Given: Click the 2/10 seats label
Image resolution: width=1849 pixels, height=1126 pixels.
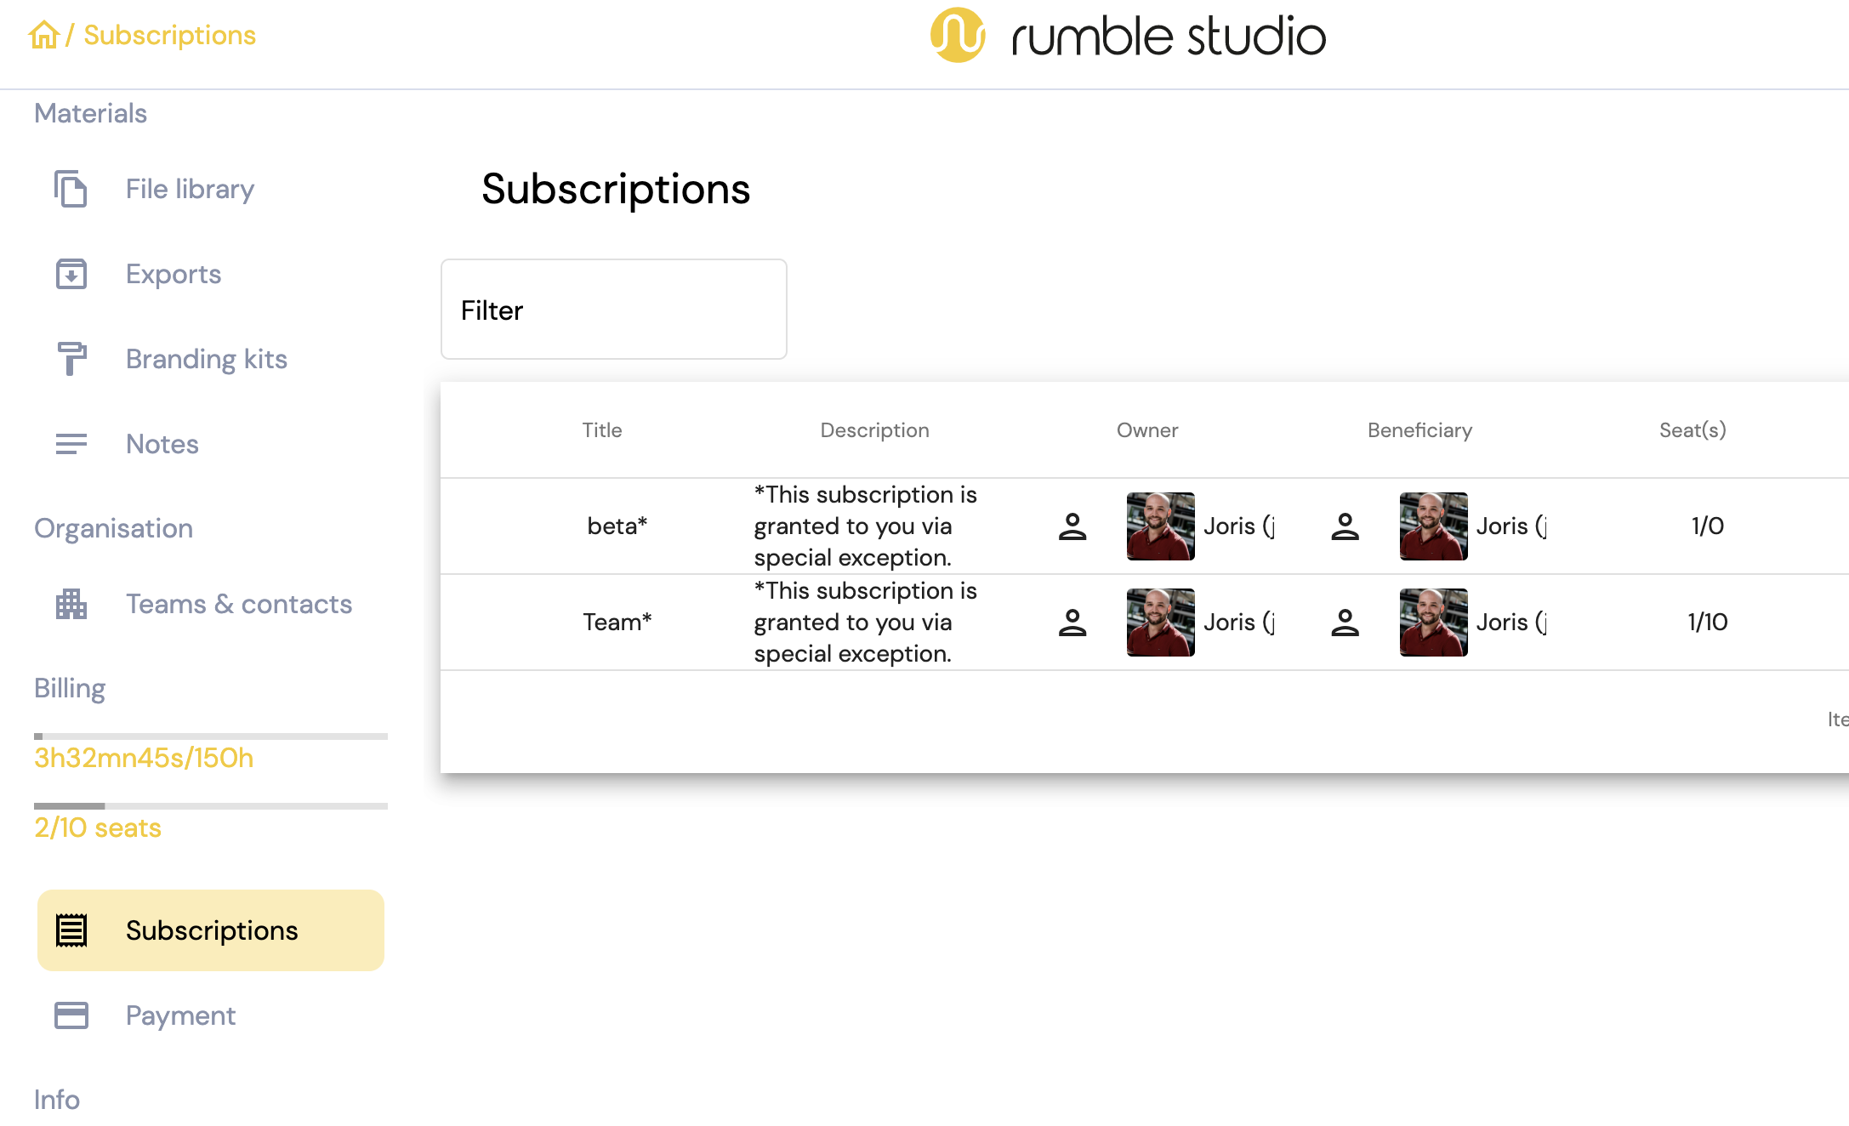Looking at the screenshot, I should coord(98,827).
